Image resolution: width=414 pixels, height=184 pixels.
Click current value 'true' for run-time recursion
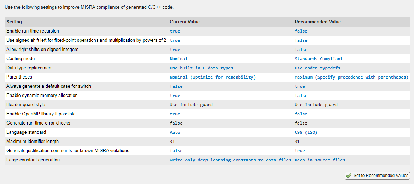(175, 31)
